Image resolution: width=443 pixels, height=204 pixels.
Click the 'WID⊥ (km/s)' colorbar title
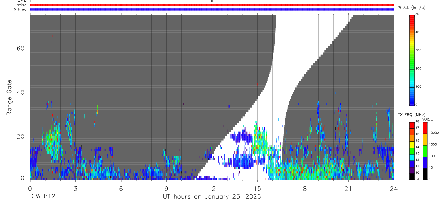pyautogui.click(x=411, y=7)
